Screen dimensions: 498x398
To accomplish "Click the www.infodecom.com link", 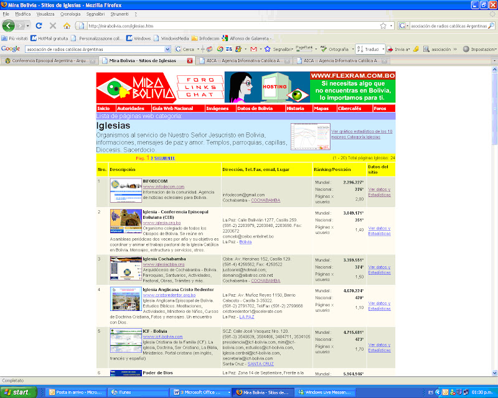I will coord(164,187).
